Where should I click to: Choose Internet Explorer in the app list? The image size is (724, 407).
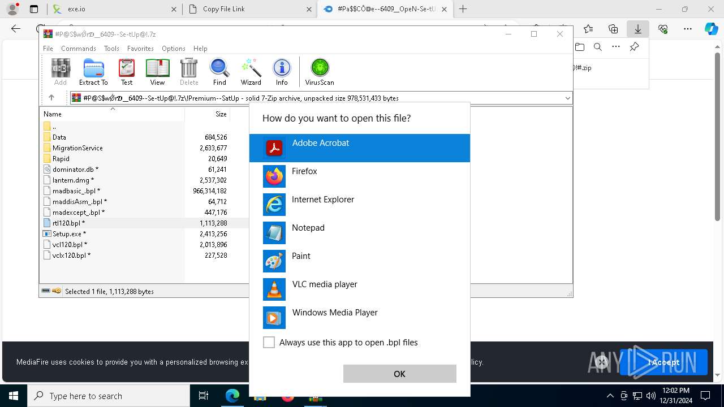coord(360,205)
